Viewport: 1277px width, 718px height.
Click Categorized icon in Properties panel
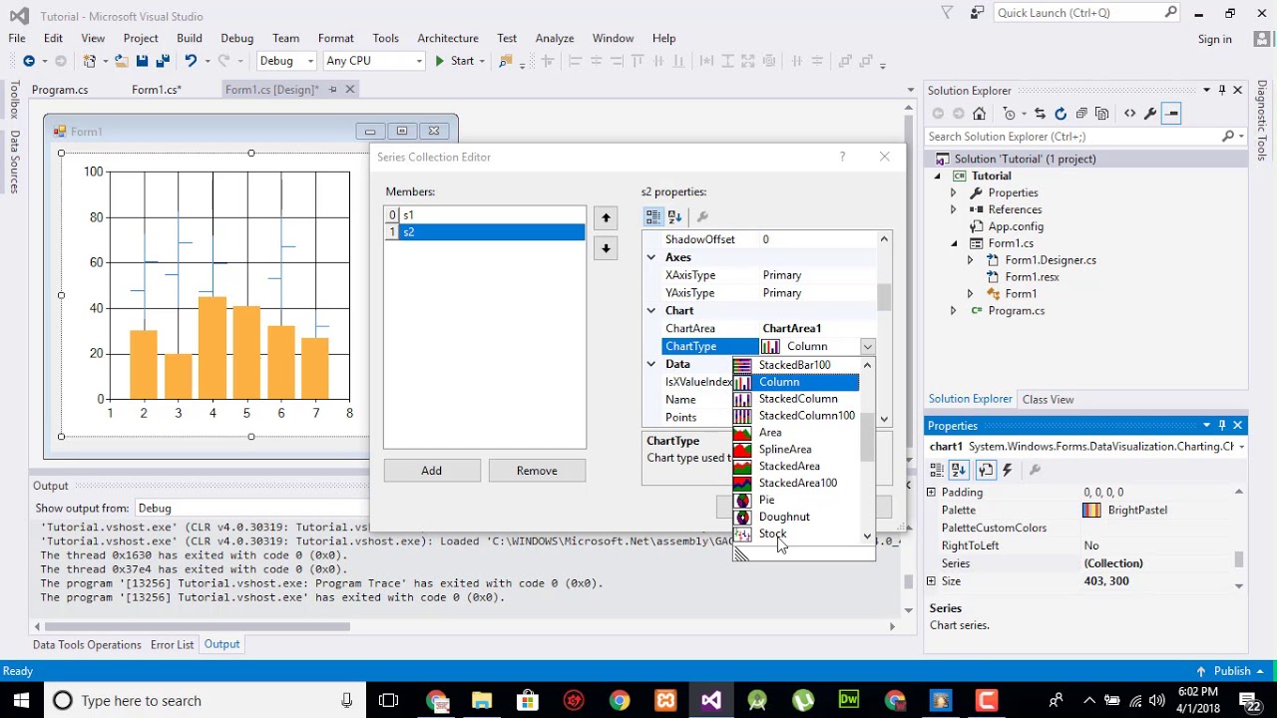click(x=938, y=470)
